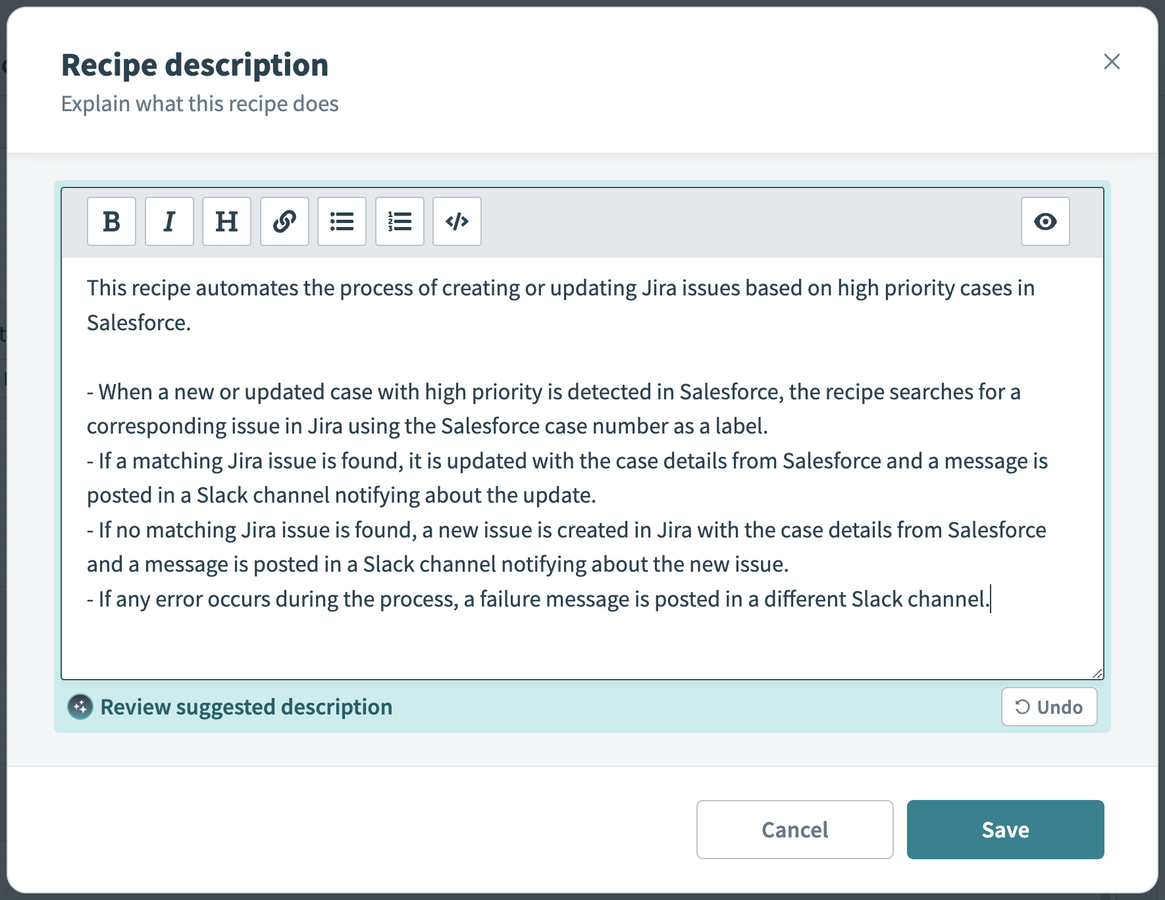Undo the suggested description
This screenshot has height=900, width=1165.
1048,707
